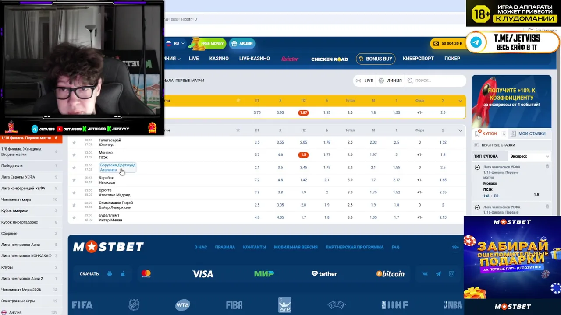Deselect highlighted 1.87 odds in yellow section
Screen dimensions: 561x315
[303, 113]
